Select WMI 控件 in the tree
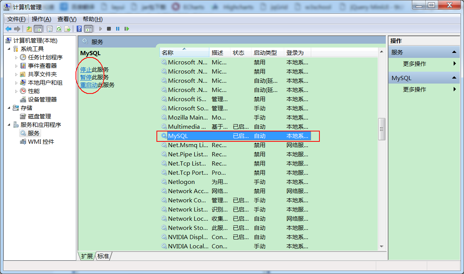Screen dimensions: 464x274 click(x=37, y=141)
